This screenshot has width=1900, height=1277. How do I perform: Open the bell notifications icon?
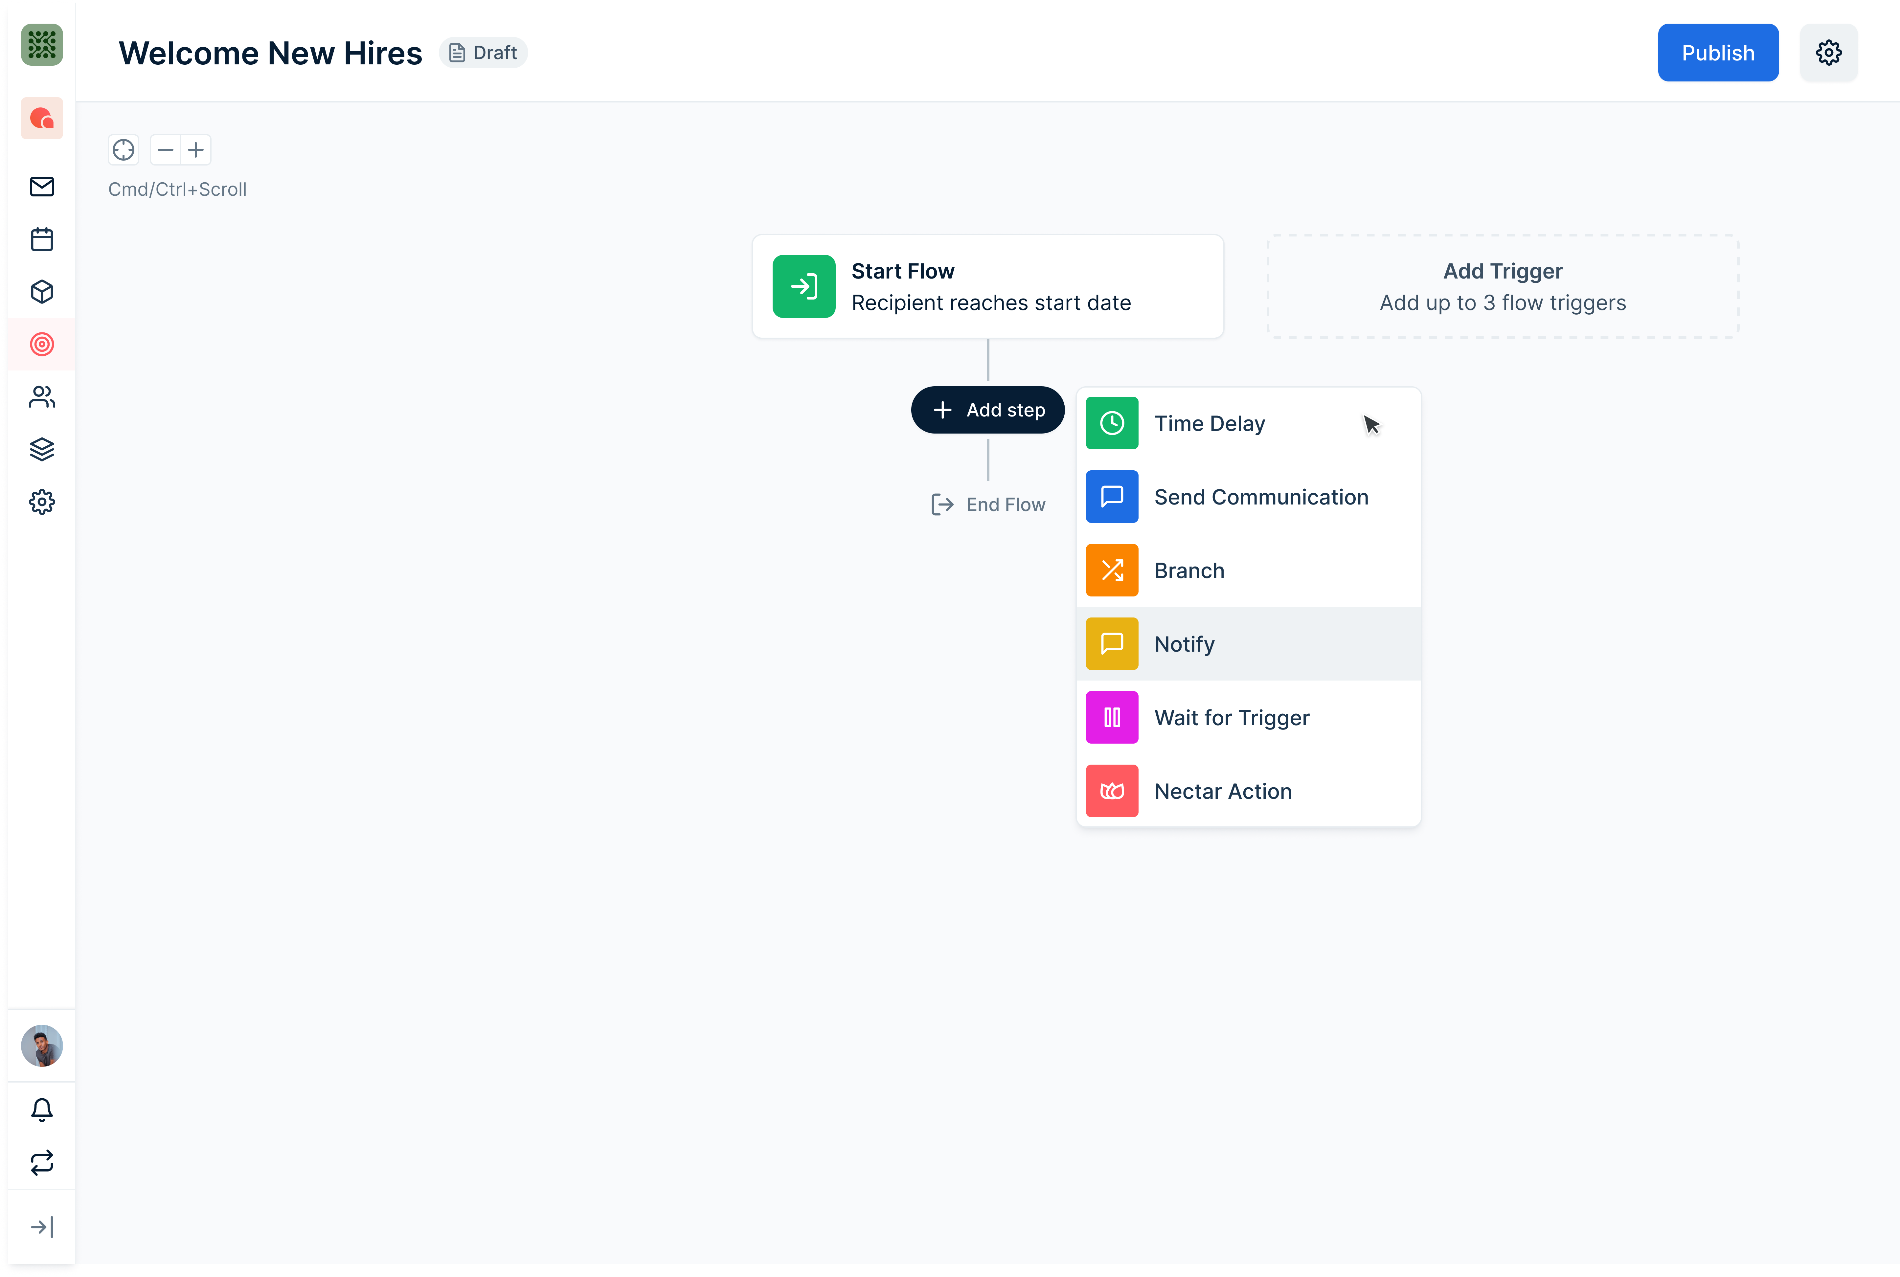41,1109
